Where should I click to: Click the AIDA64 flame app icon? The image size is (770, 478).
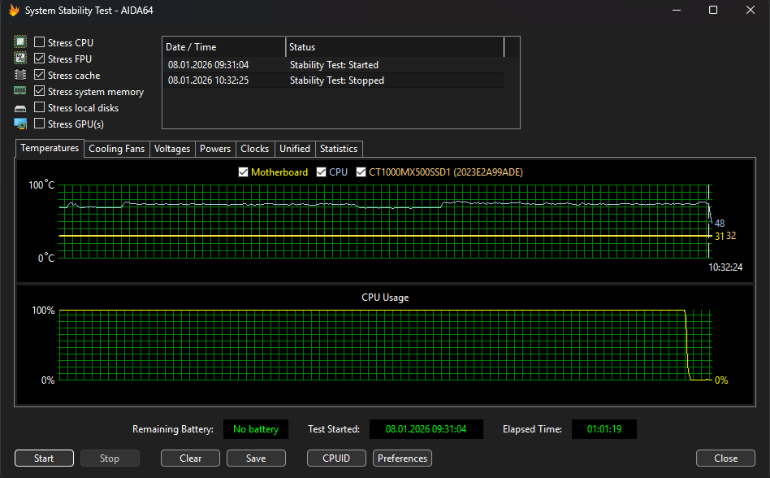[14, 11]
